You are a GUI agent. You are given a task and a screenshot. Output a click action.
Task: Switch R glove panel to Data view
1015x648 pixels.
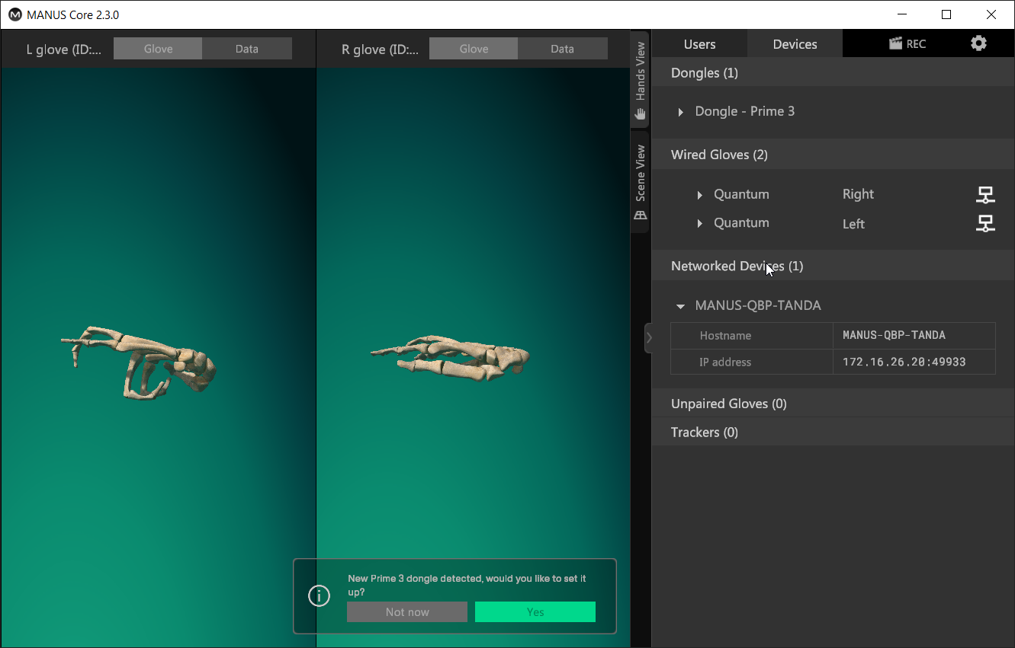562,49
